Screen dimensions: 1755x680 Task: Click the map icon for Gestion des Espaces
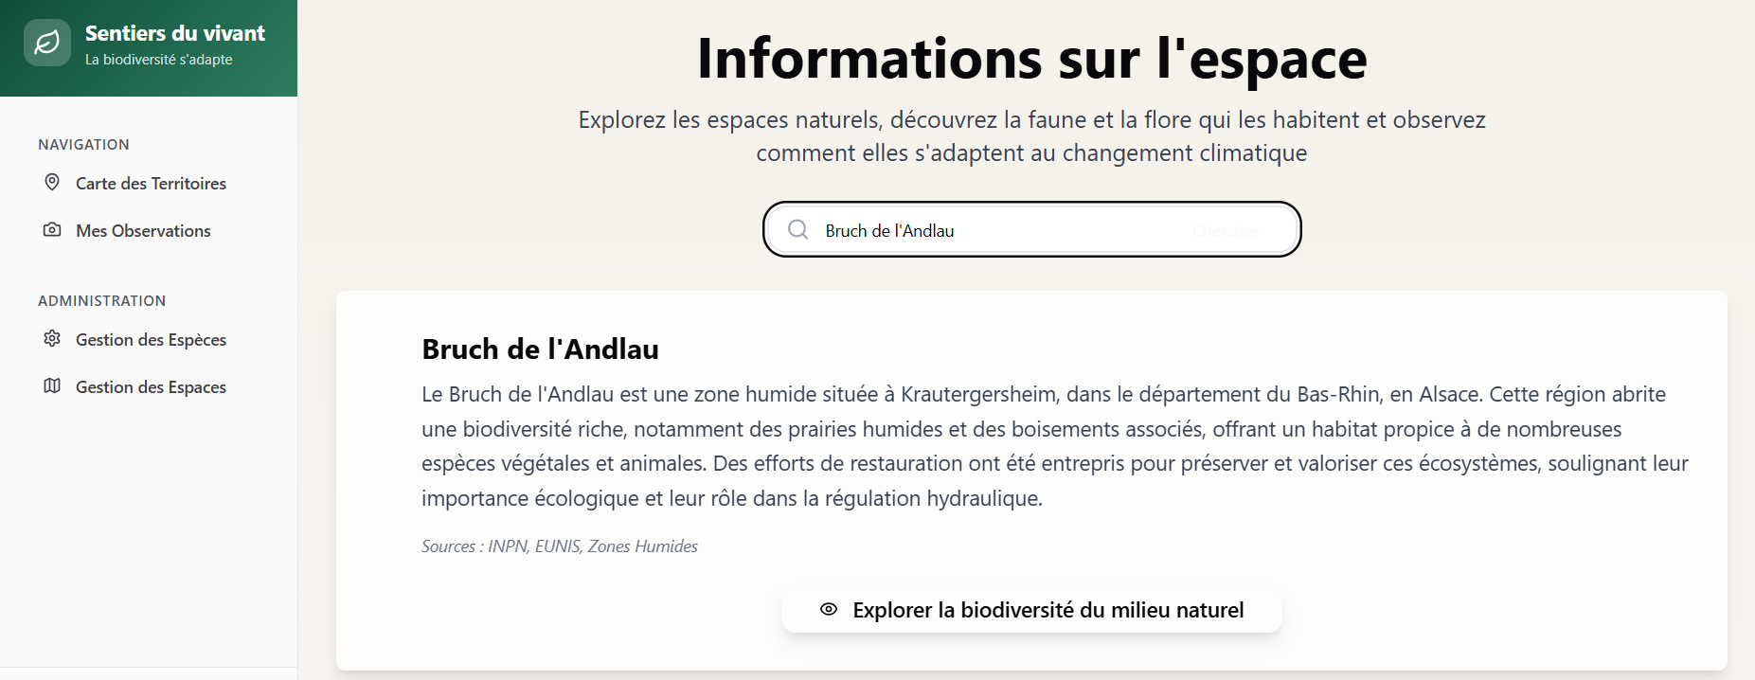click(x=52, y=385)
